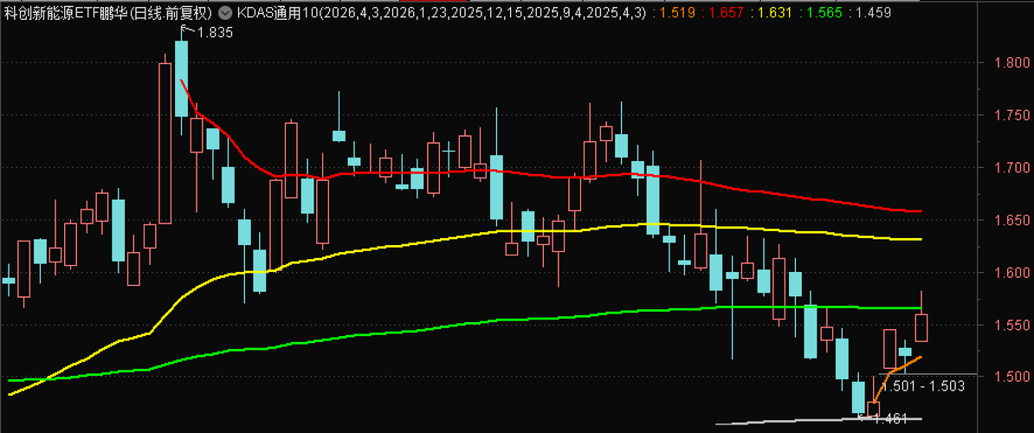Click the 1.650 price axis label

point(1011,219)
